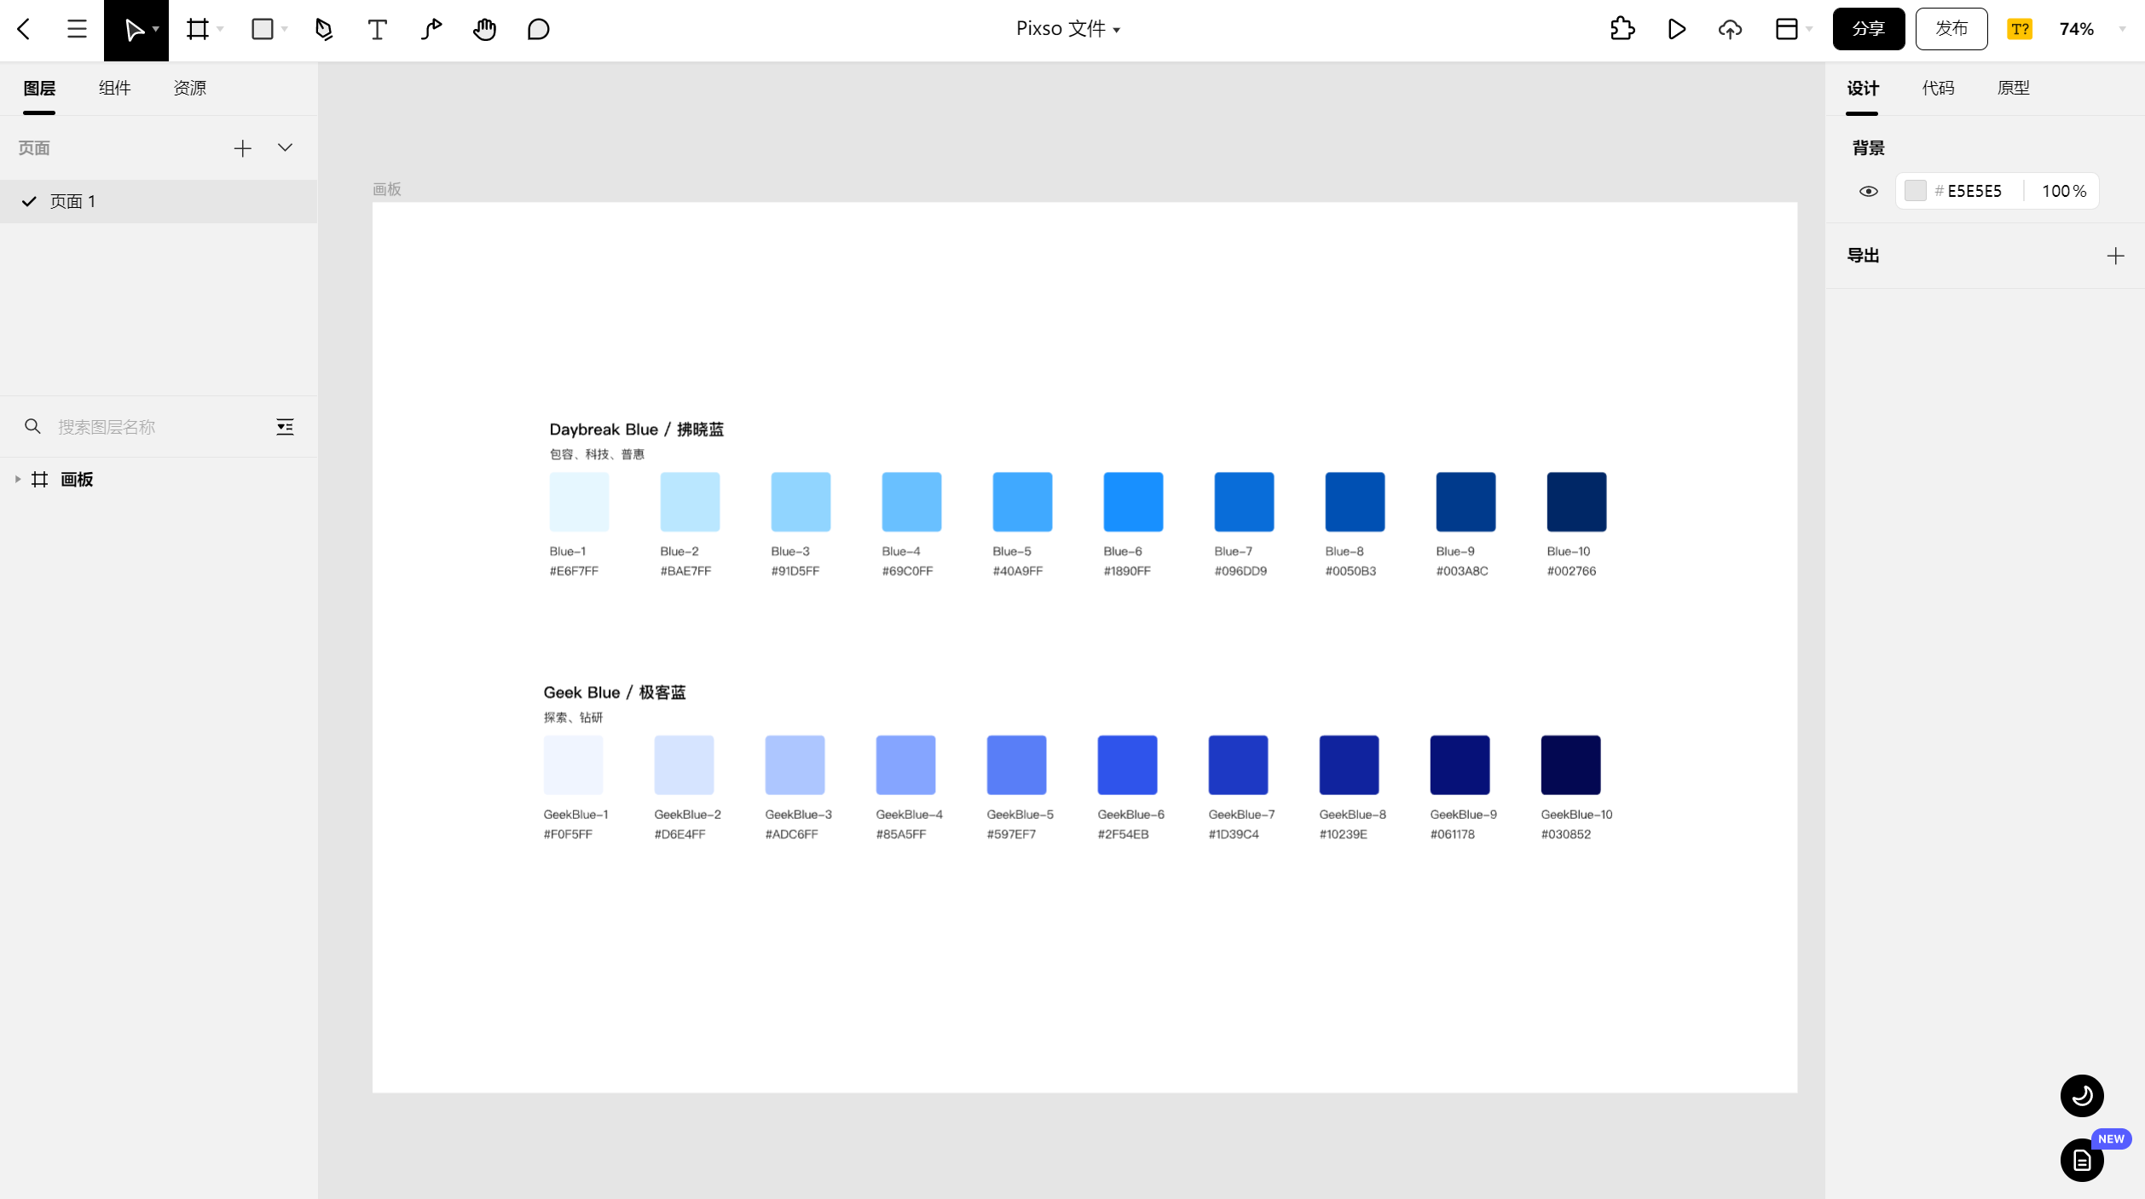The width and height of the screenshot is (2145, 1199).
Task: Open the dropdown arrow beside zoom percentage
Action: (2122, 29)
